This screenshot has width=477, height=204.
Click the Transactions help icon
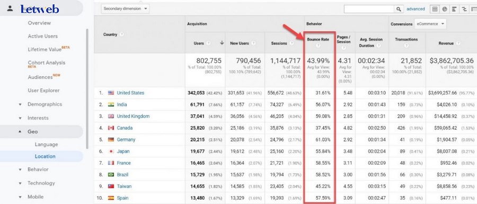(406, 46)
